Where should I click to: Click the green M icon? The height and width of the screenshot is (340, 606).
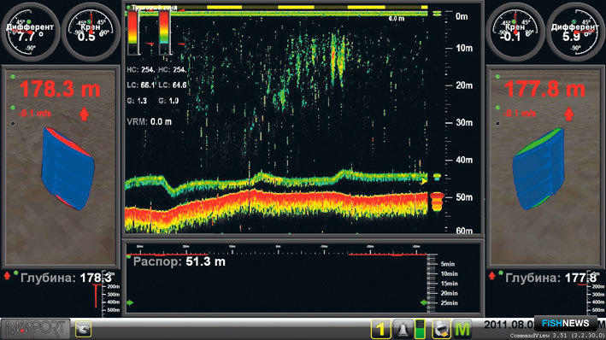(462, 329)
